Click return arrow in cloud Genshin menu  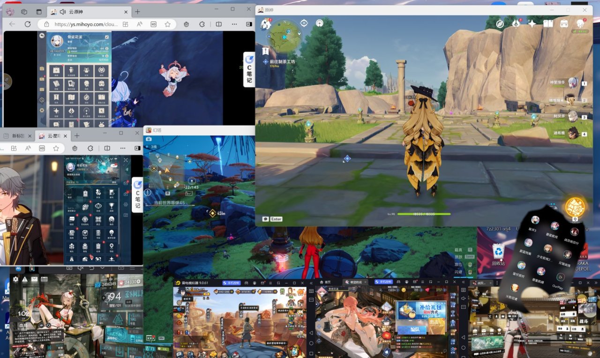pos(42,36)
